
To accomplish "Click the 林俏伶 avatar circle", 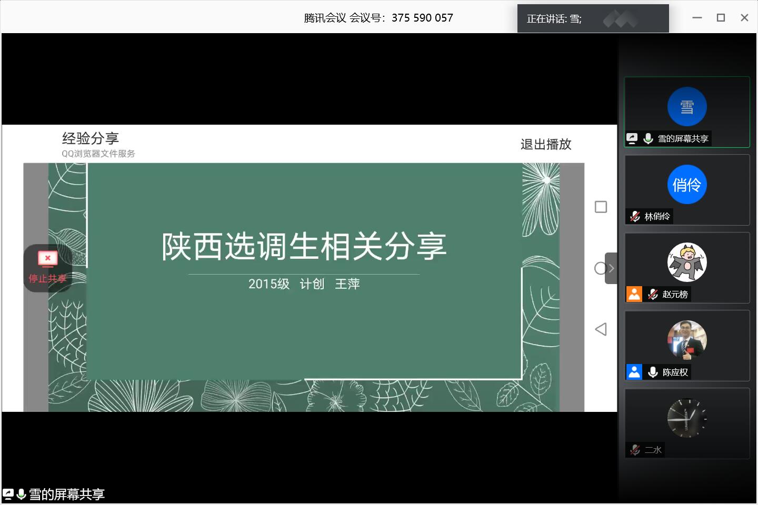I will click(687, 185).
